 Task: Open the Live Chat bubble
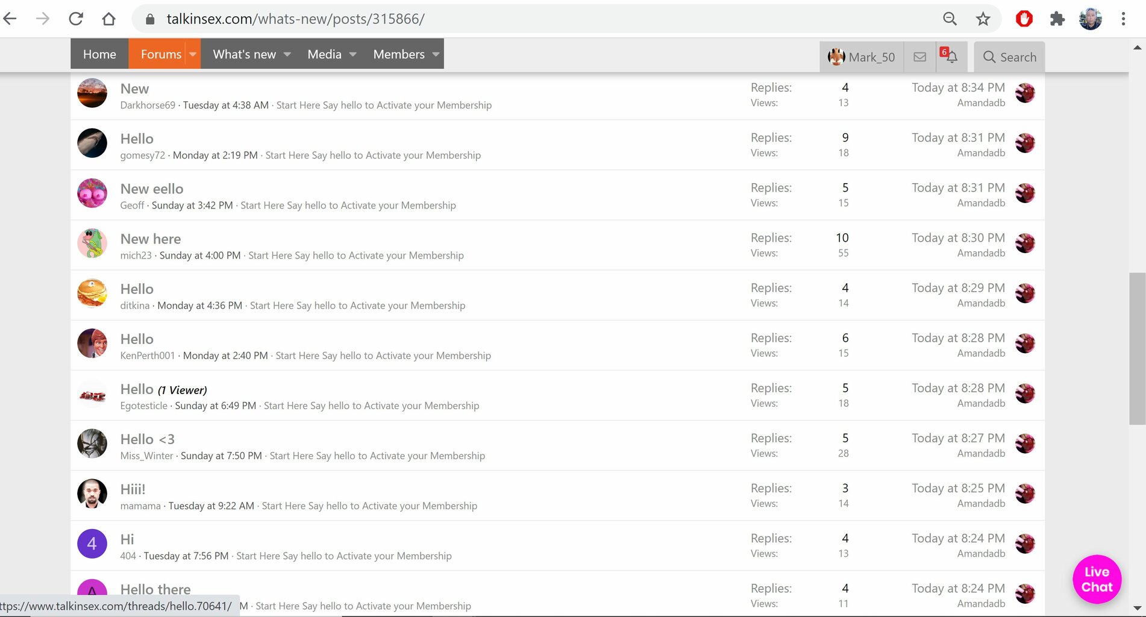pyautogui.click(x=1097, y=579)
